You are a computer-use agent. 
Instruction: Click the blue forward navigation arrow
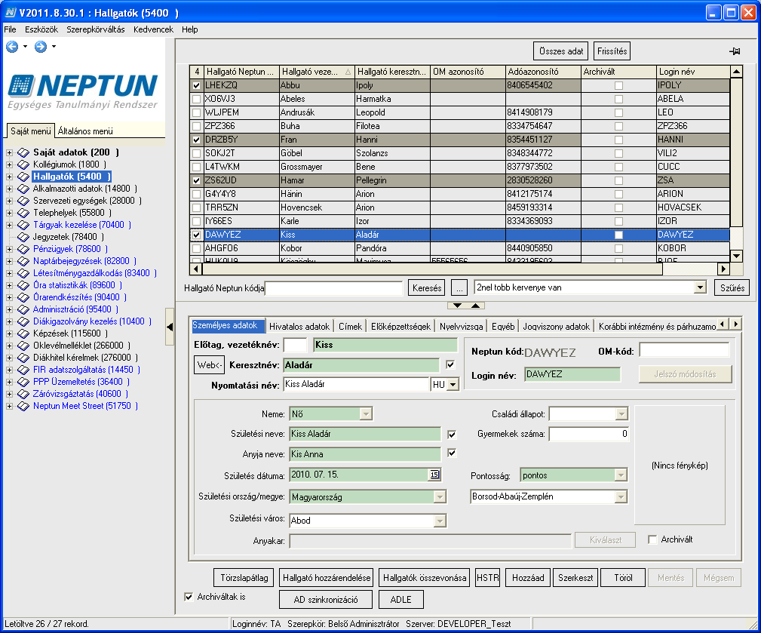tap(41, 47)
